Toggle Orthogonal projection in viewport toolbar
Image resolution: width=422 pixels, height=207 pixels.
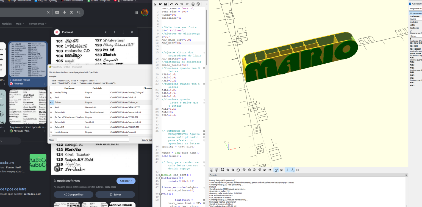[281, 170]
